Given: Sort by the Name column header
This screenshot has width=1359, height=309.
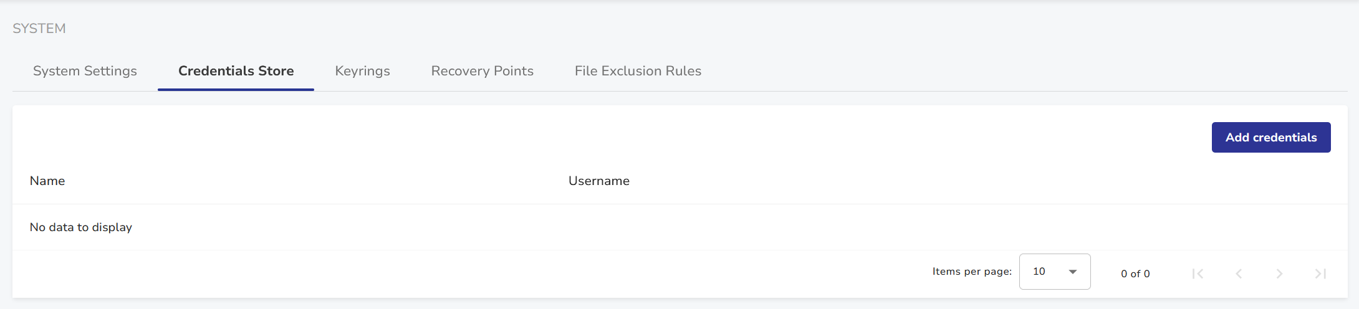Looking at the screenshot, I should click(47, 181).
